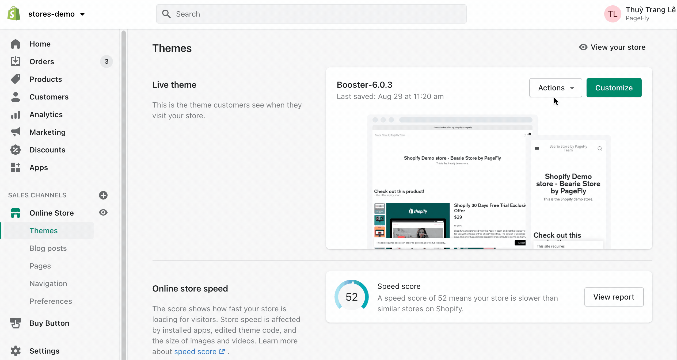
Task: Expand the Online Store channel
Action: pyautogui.click(x=52, y=213)
